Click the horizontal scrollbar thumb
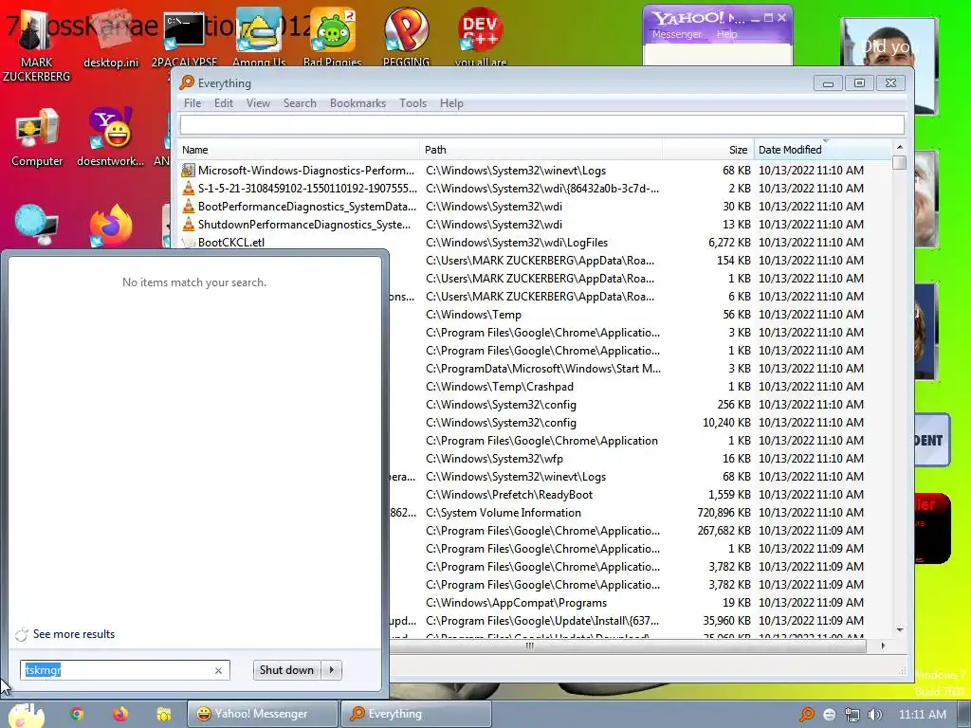 coord(529,646)
